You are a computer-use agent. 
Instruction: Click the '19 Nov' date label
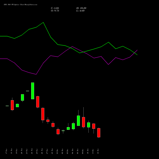(17, 151)
